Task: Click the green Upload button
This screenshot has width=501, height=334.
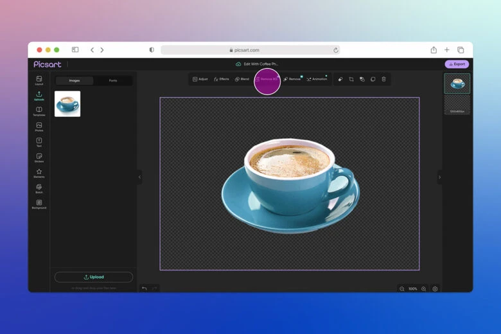Action: [94, 277]
